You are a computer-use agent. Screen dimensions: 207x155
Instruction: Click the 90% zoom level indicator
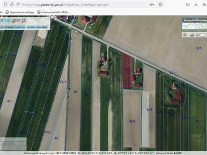[152, 5]
